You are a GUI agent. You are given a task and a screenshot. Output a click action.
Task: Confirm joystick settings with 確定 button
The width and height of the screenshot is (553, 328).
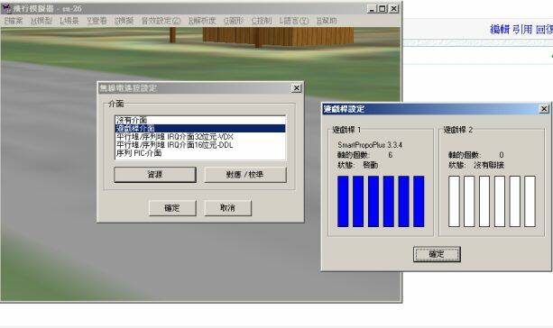(x=437, y=254)
